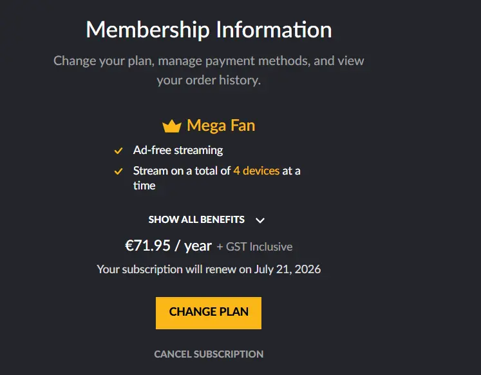Click the renewal date July 21, 2026 line
This screenshot has width=481, height=375.
[209, 269]
